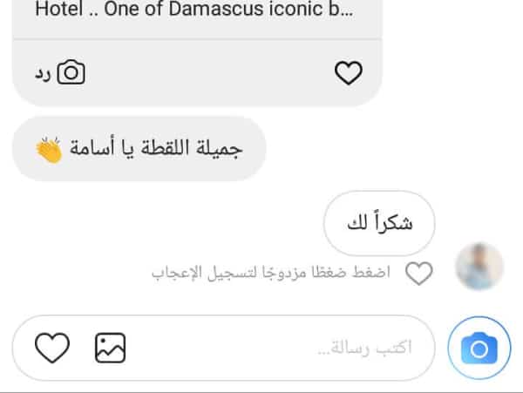Select the رد reply label
523x393 pixels.
(x=43, y=75)
